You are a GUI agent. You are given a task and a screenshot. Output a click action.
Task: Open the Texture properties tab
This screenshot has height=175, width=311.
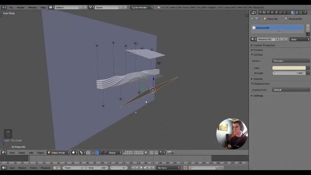pos(297,13)
